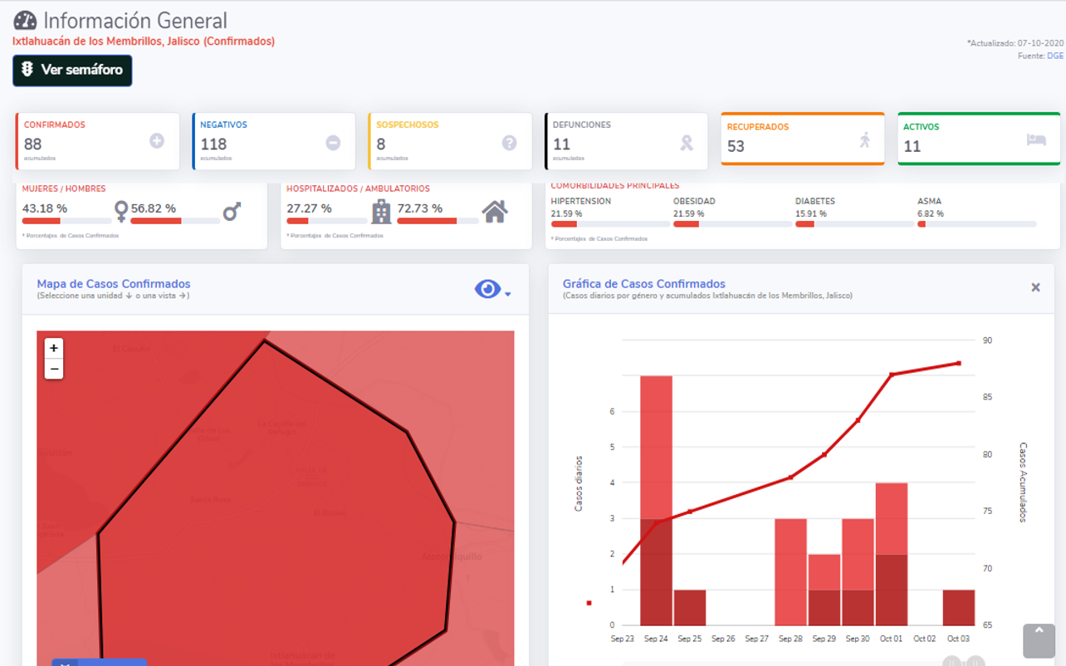1066x666 pixels.
Task: Click the Sep 24 bar in chart
Action: (656, 498)
